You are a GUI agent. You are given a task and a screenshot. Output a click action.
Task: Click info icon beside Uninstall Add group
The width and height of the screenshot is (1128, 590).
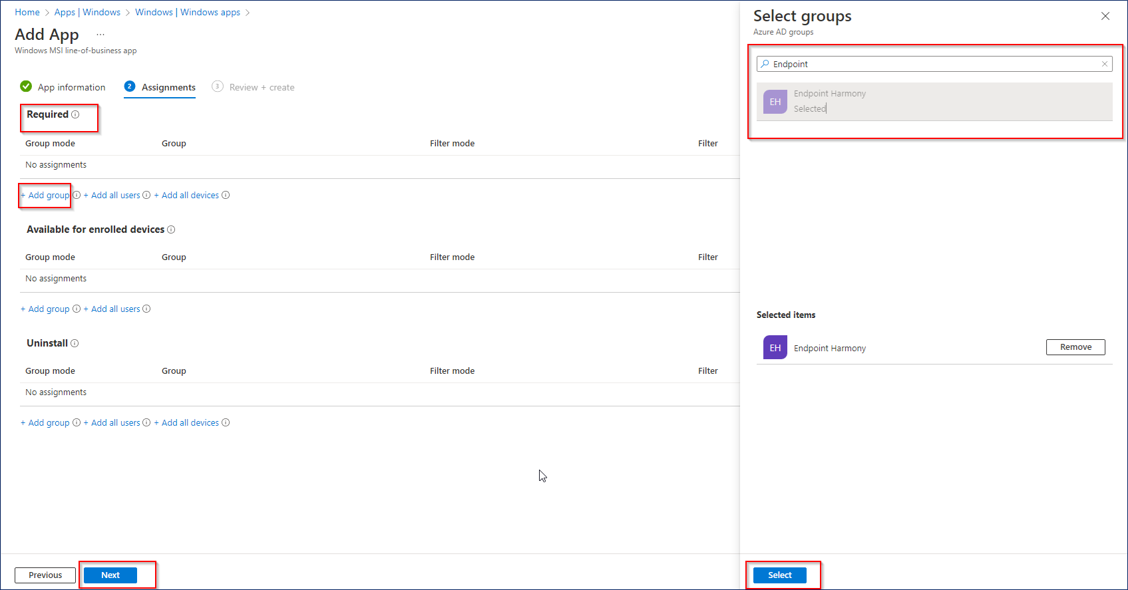tap(77, 422)
